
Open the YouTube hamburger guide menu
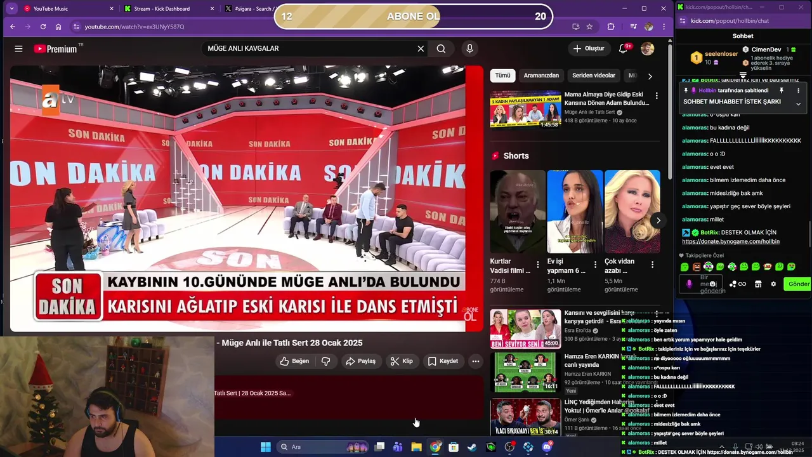click(x=18, y=49)
